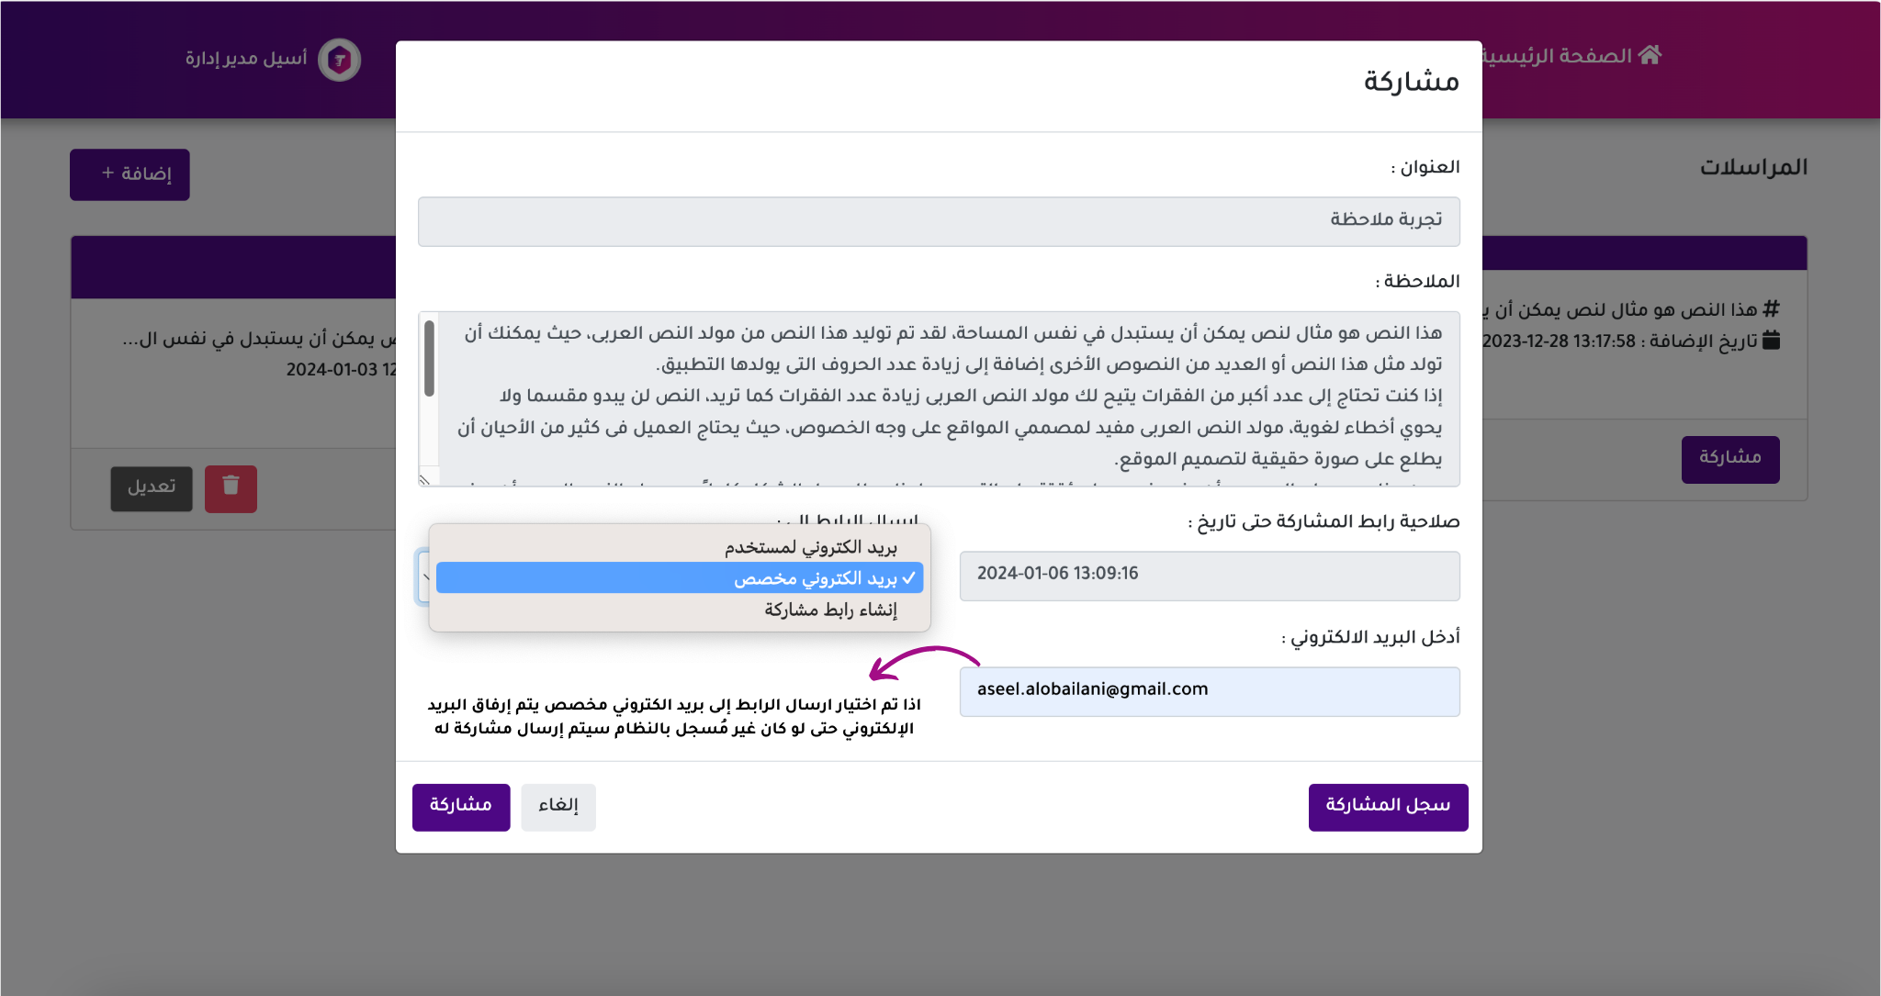Click the calendar icon beside تاريخ الإضافة

pyautogui.click(x=1772, y=341)
